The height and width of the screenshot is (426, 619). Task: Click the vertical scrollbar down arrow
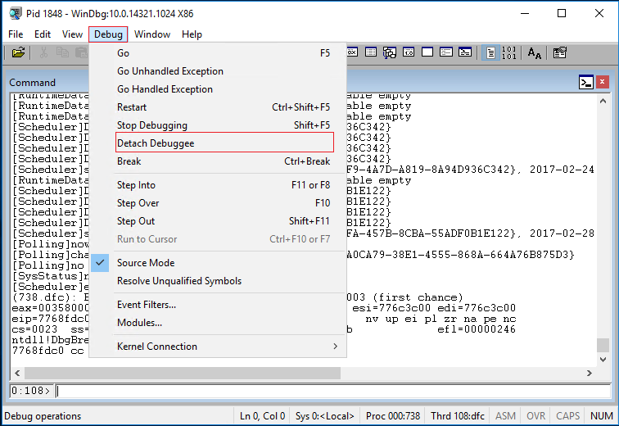point(603,359)
